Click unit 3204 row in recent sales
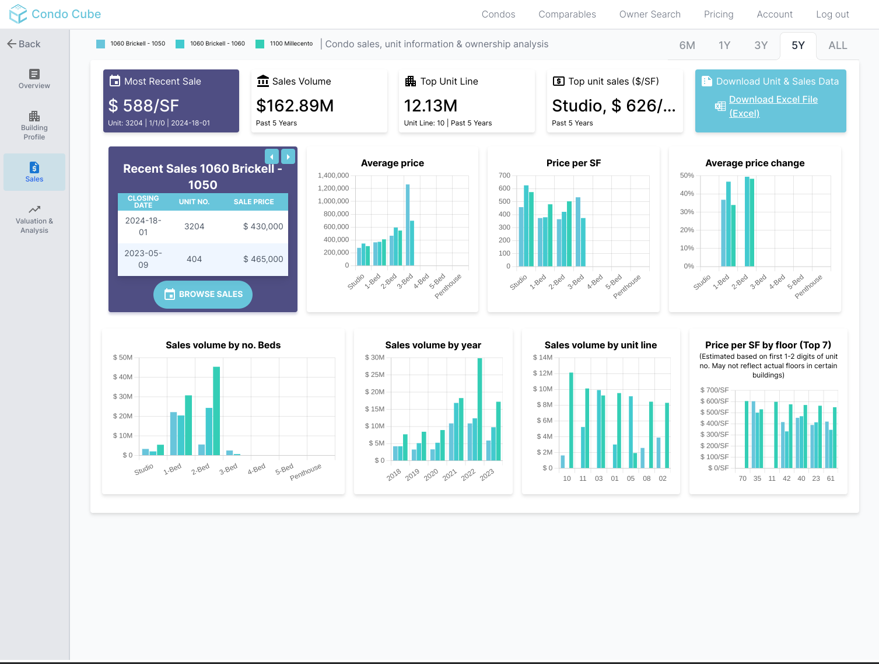879x664 pixels. click(x=203, y=226)
